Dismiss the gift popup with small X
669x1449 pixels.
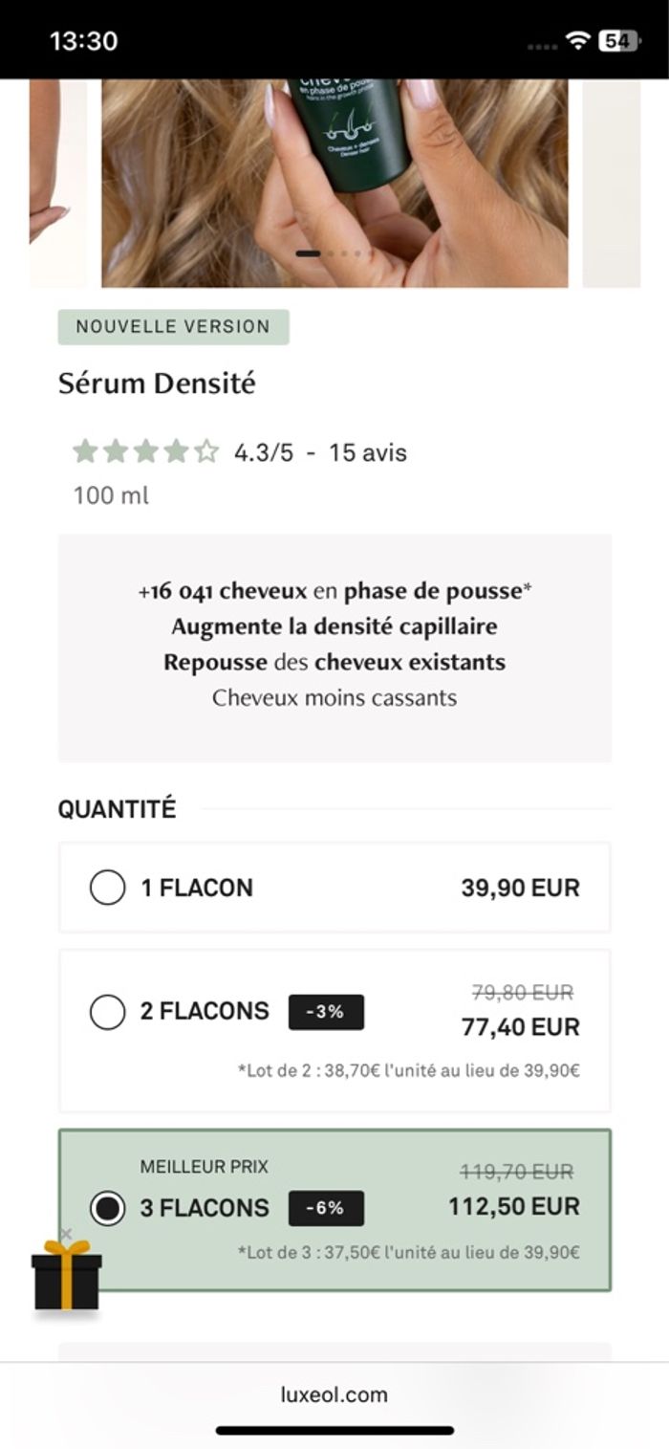click(x=66, y=1235)
